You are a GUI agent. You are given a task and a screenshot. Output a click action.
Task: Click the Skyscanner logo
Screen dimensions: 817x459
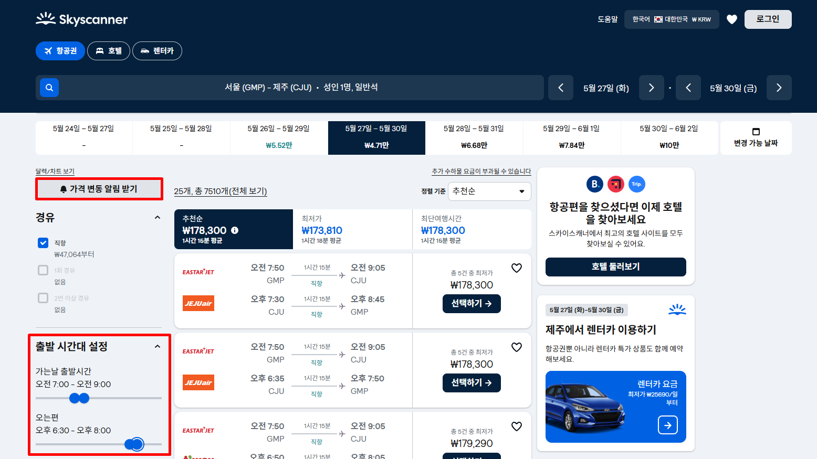(x=81, y=19)
